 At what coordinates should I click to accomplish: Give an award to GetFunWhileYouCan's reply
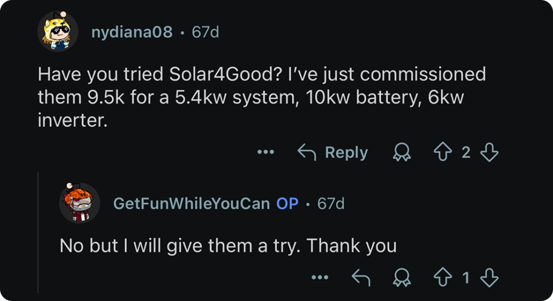pyautogui.click(x=401, y=278)
